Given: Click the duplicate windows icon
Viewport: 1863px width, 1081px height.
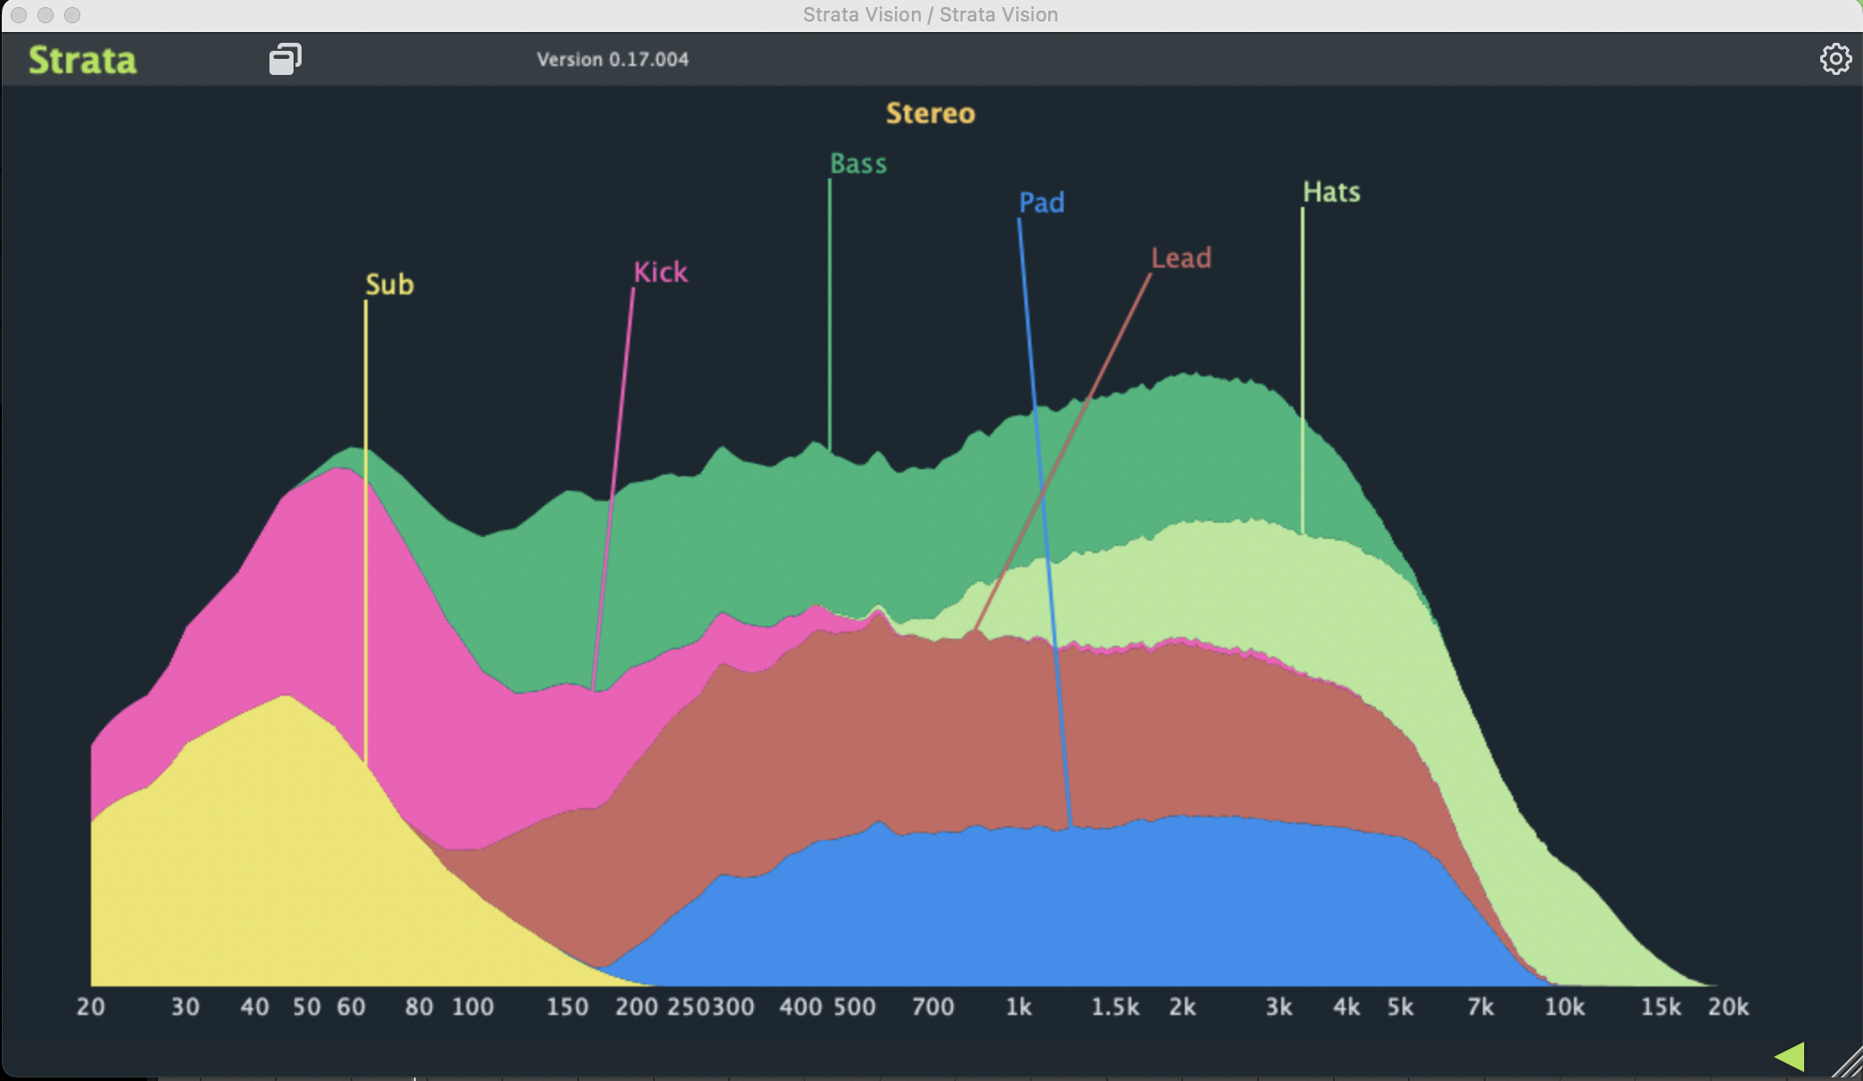Looking at the screenshot, I should pyautogui.click(x=286, y=59).
